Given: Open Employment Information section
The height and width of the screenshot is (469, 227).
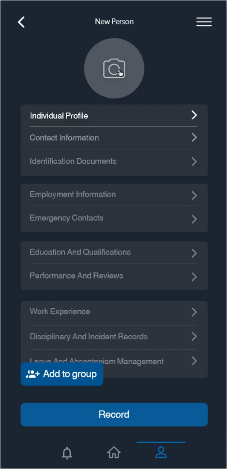Looking at the screenshot, I should coord(113,194).
